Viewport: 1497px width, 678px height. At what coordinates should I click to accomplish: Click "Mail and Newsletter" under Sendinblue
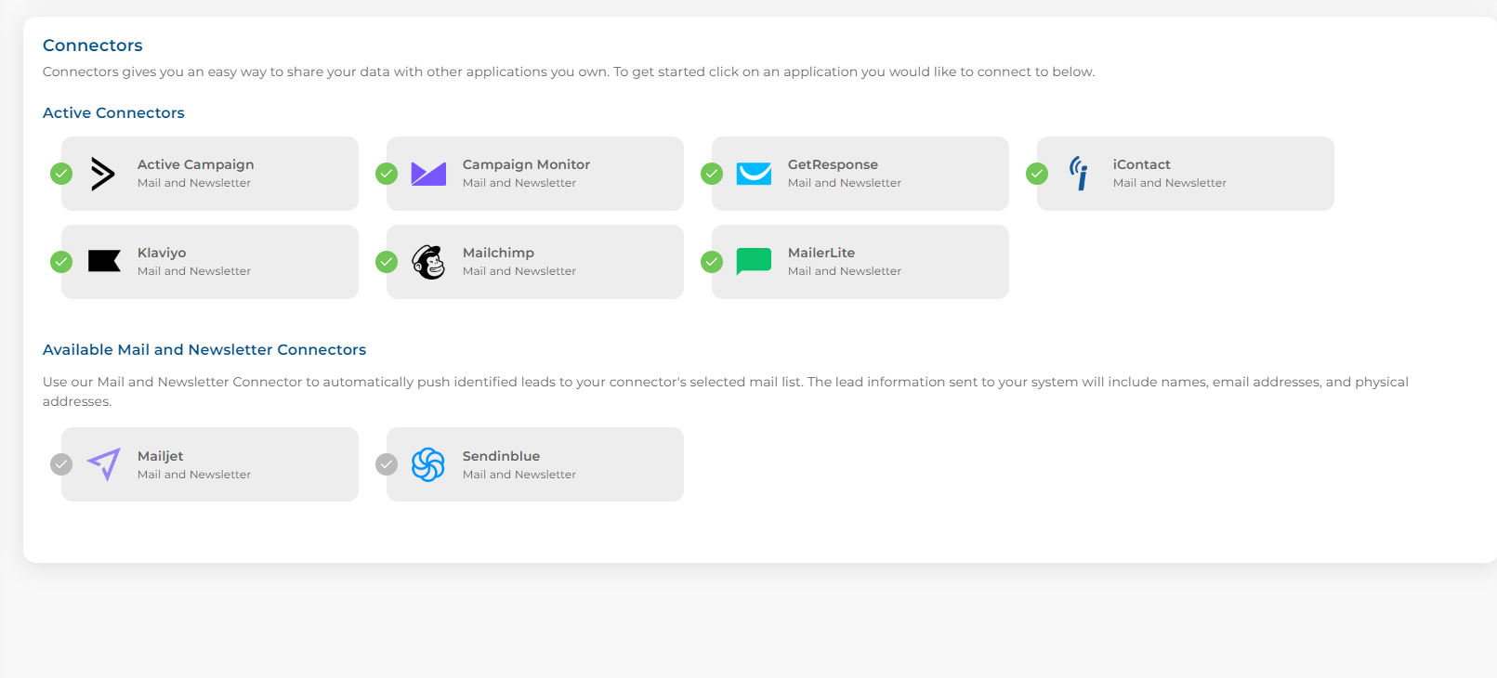(519, 475)
